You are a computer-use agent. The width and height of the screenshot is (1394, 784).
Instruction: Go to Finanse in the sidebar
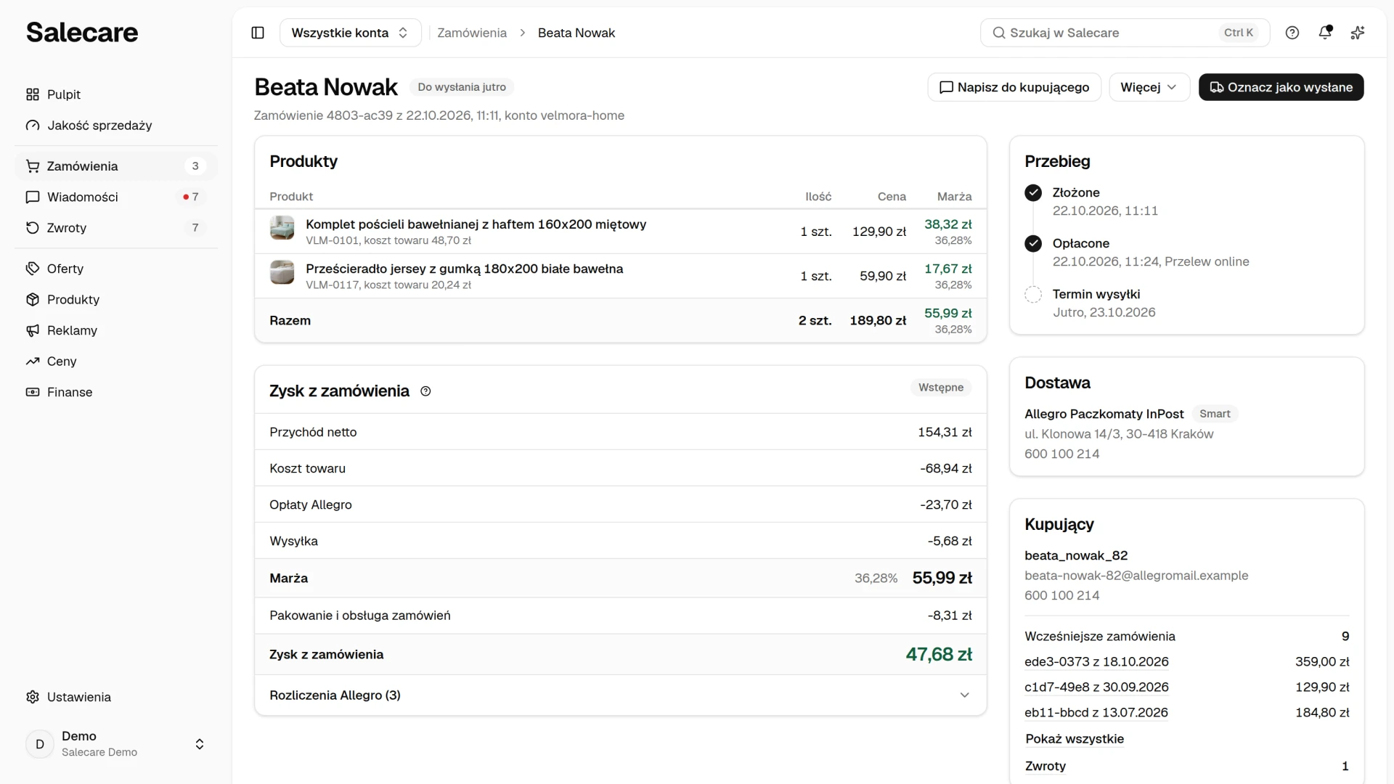click(116, 392)
